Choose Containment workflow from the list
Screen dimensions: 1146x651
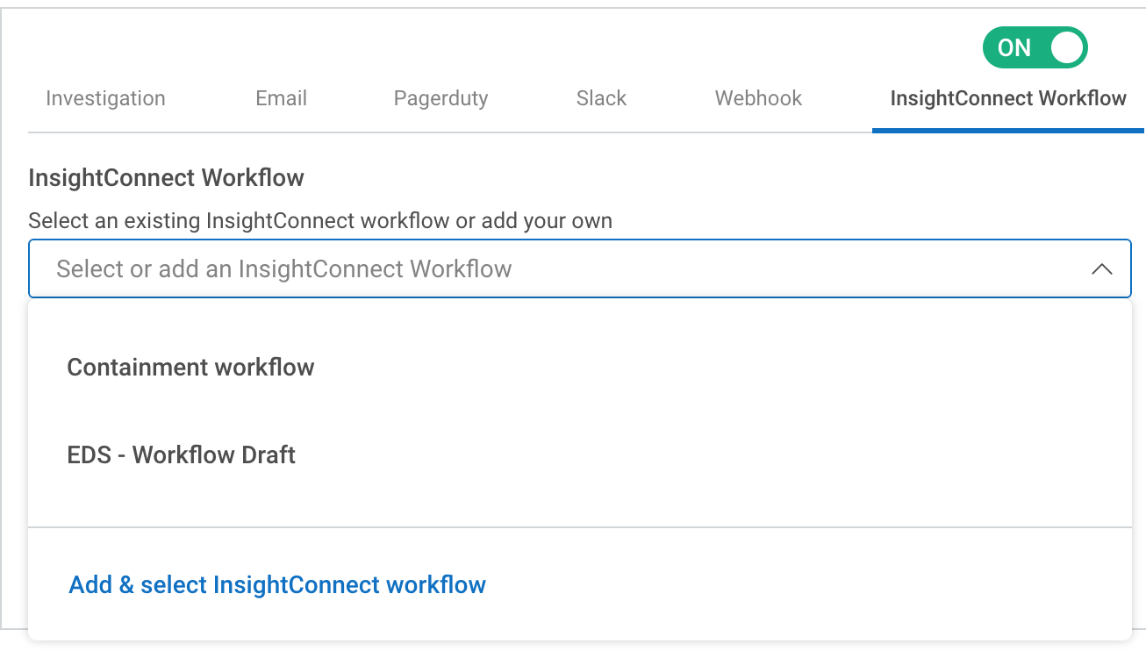190,367
